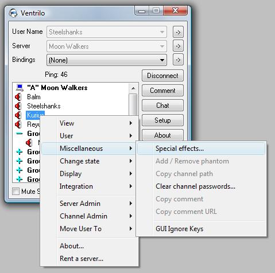Expand the first collapsed group with plus sign
Screen dimensions: 275x273
20,152
